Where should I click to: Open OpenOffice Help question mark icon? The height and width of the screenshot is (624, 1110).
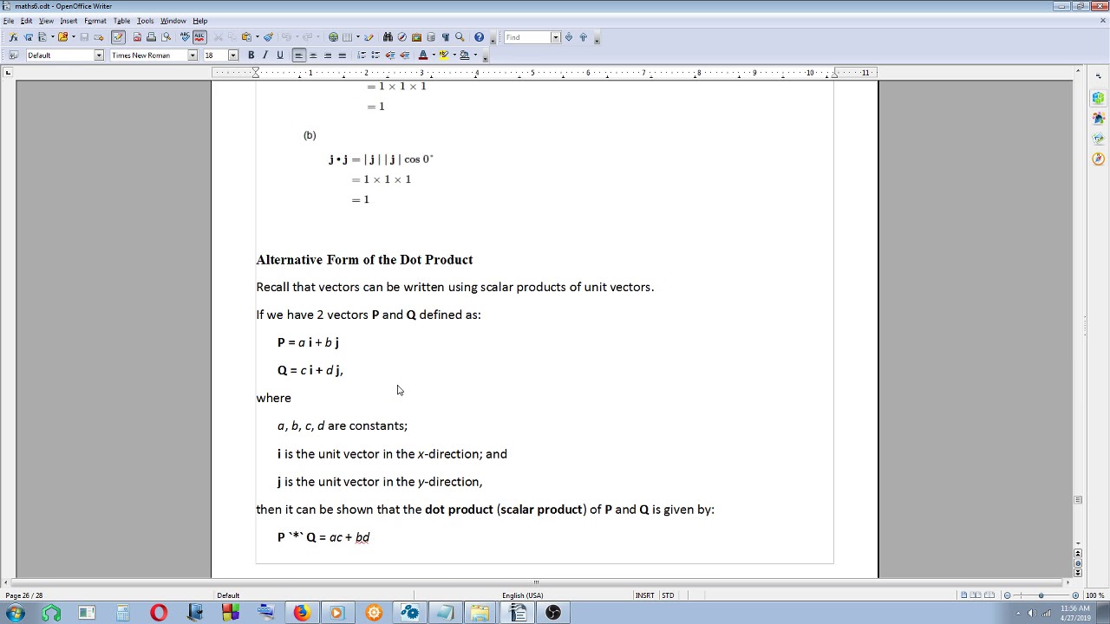[x=479, y=37]
